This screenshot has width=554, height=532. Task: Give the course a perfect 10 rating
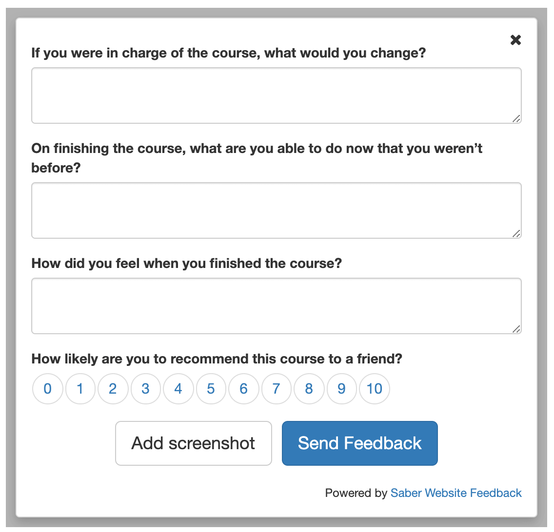(374, 388)
